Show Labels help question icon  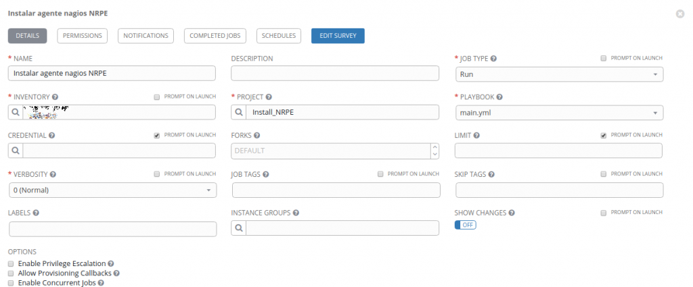36,213
